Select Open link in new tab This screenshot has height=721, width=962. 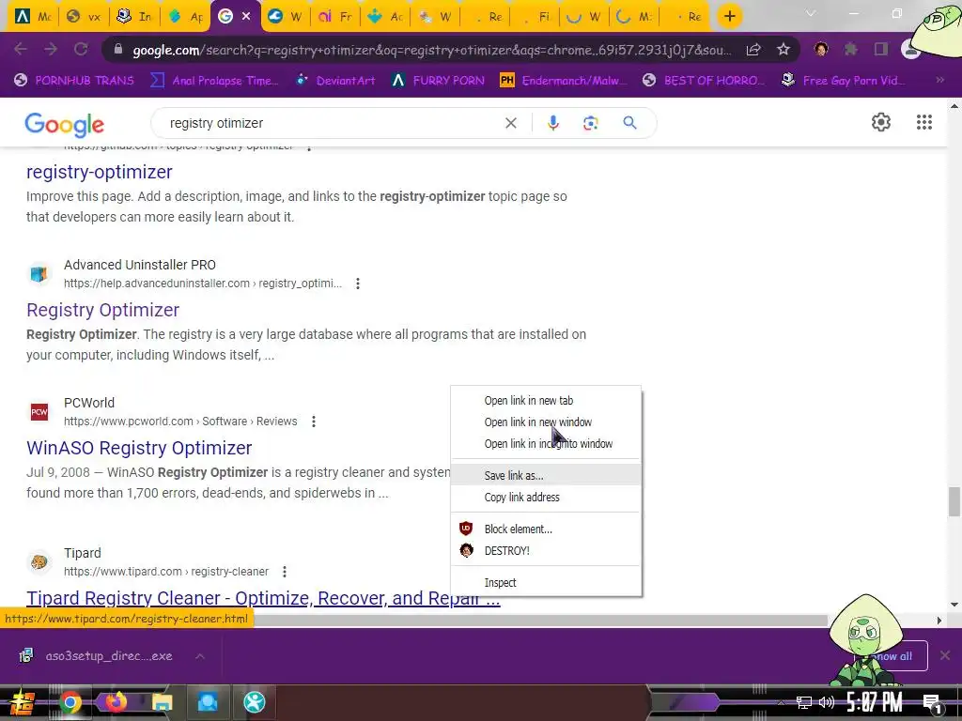point(546,400)
